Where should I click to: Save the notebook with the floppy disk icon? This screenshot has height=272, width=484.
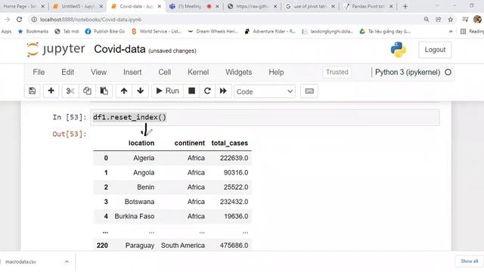click(32, 91)
